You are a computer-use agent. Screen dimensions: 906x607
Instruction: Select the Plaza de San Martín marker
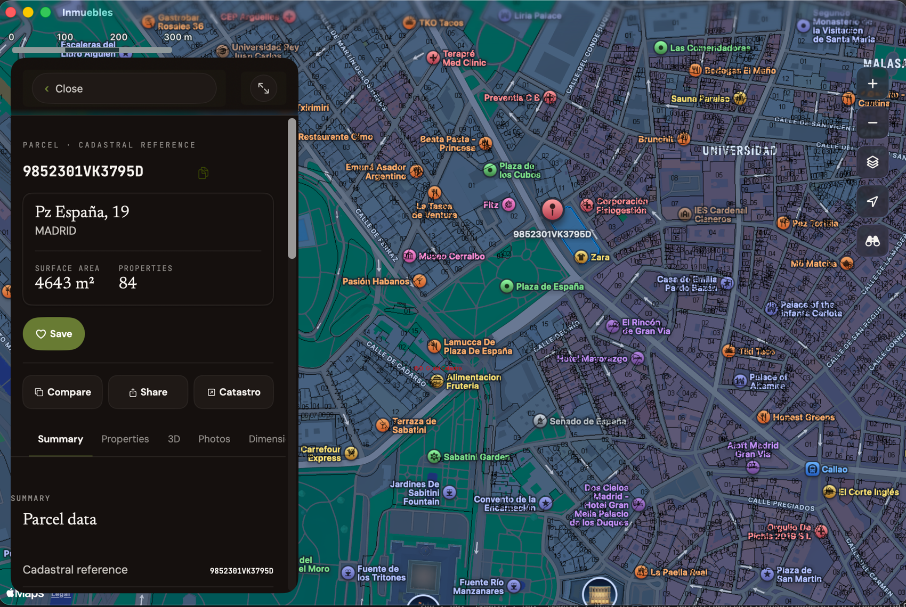pos(767,574)
